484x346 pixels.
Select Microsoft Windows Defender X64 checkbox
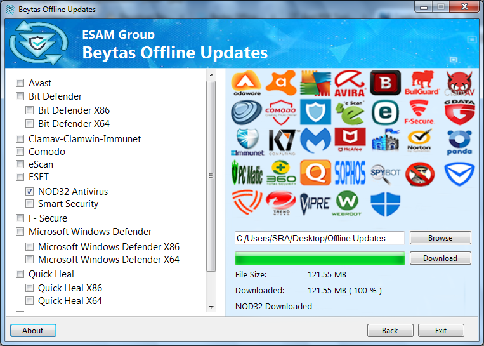[30, 259]
